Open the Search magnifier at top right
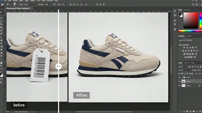This screenshot has width=202, height=113. click(193, 4)
